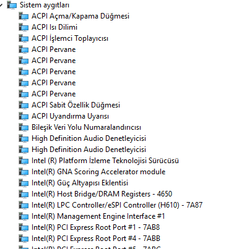Screen dimensions: 250x249
Task: Collapse the Sistem aygıtları tree category
Action: tap(1, 5)
